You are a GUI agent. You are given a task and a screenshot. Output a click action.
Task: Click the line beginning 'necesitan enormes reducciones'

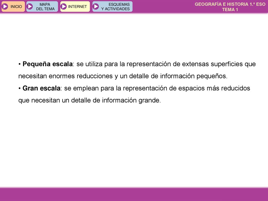tap(123, 76)
